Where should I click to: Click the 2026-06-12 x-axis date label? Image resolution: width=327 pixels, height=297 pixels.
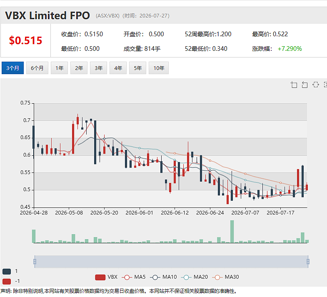[x=175, y=213]
